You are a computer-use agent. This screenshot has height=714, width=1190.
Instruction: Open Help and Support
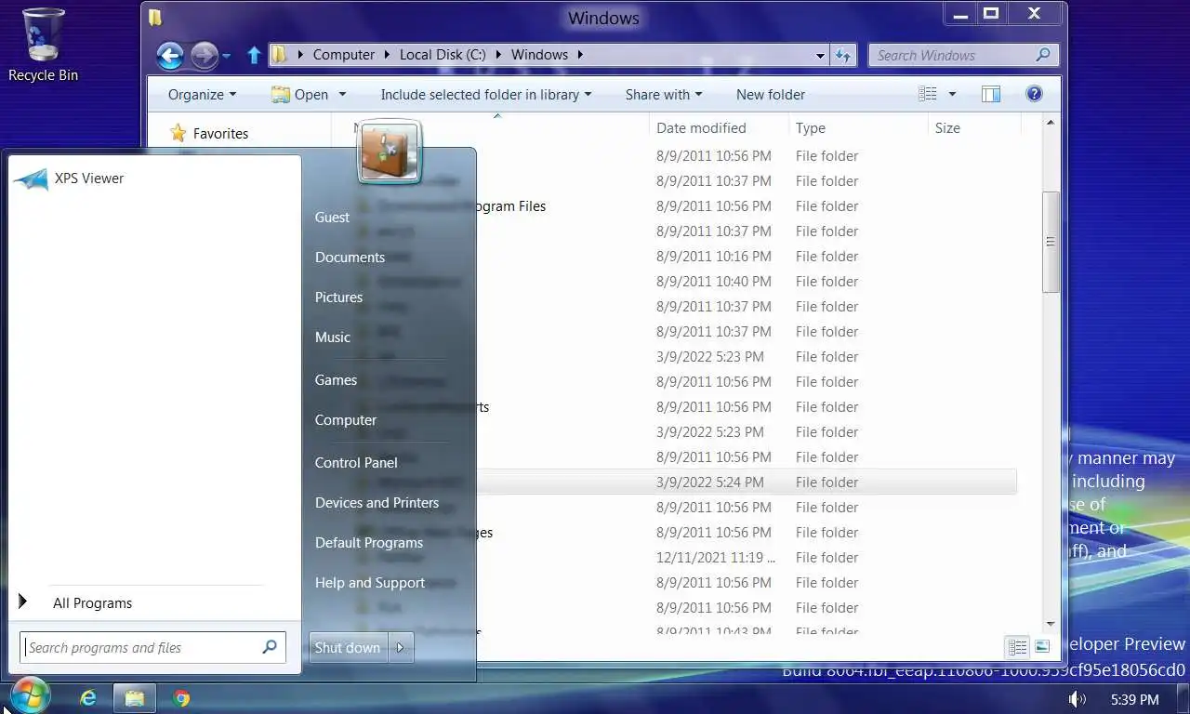click(x=370, y=582)
